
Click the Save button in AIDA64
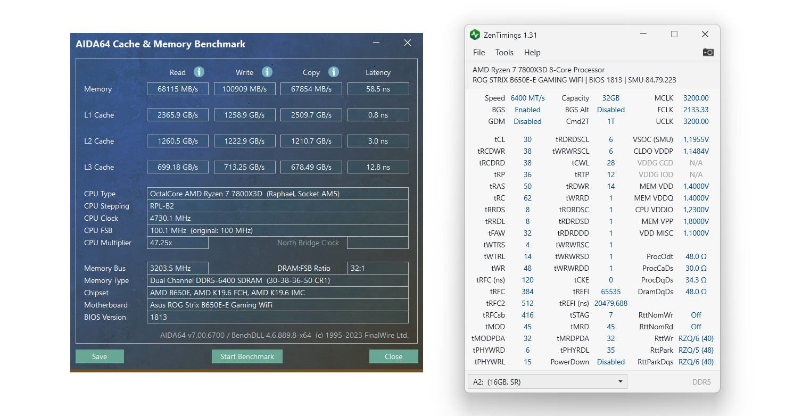click(x=100, y=356)
